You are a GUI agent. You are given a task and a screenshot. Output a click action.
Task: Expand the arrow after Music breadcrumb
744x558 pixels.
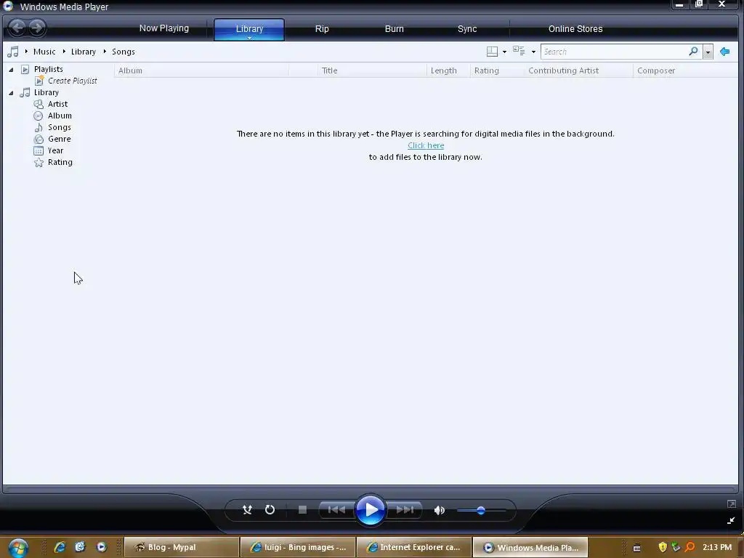coord(64,52)
